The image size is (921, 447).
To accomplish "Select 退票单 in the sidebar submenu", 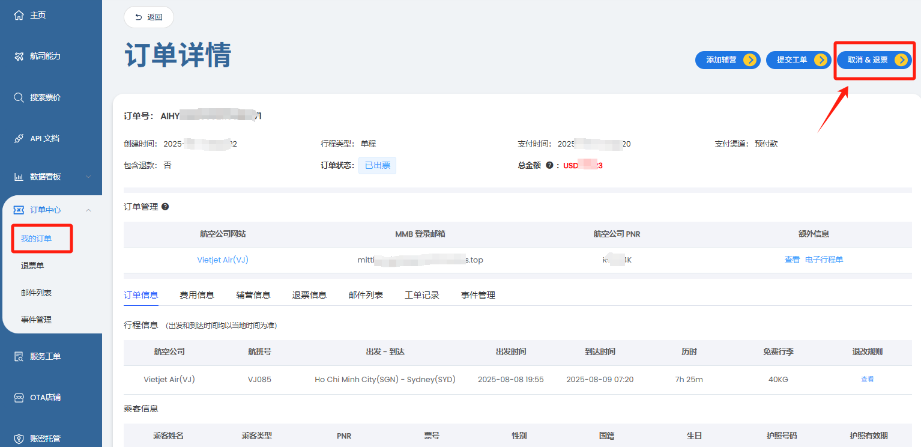I will click(x=32, y=266).
